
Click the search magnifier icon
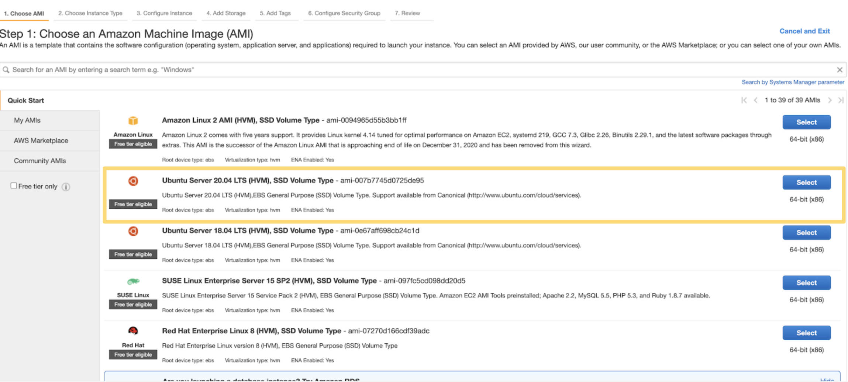(6, 70)
